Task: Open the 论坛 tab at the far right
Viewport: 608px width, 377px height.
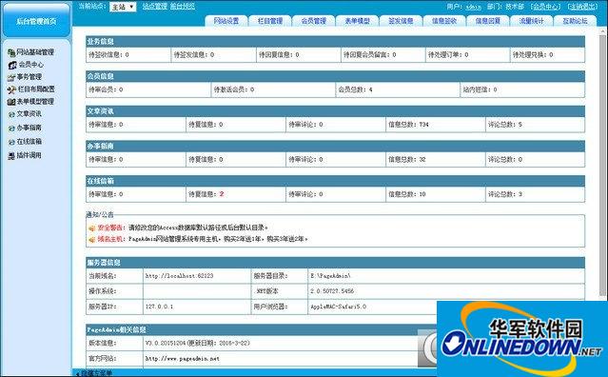Action: click(575, 21)
